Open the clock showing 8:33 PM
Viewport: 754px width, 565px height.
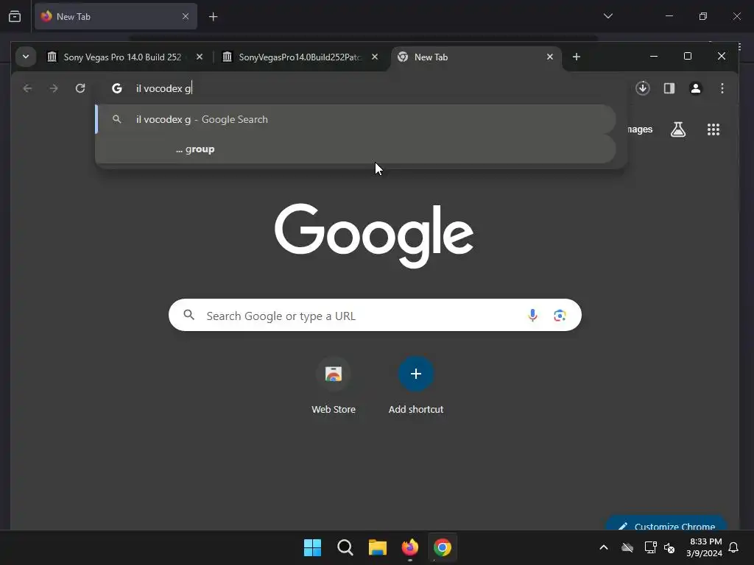(705, 547)
